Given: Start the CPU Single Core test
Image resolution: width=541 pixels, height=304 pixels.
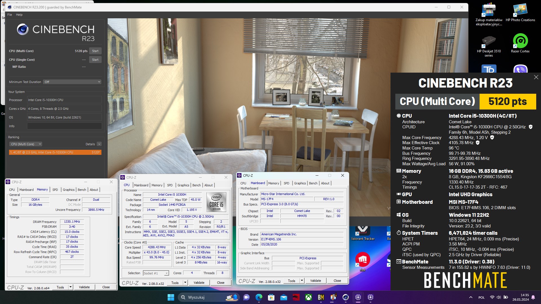Looking at the screenshot, I should pos(95,60).
